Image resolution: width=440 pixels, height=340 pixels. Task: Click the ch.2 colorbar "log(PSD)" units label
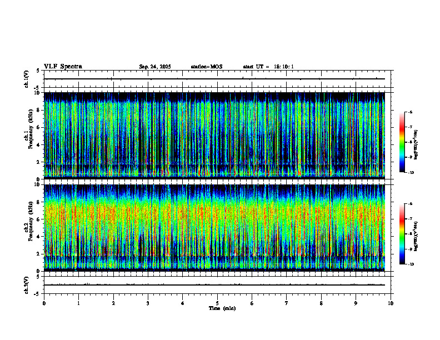tap(416, 237)
